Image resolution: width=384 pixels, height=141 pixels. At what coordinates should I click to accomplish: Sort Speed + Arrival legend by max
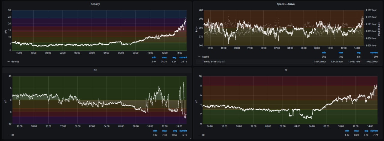341,52
